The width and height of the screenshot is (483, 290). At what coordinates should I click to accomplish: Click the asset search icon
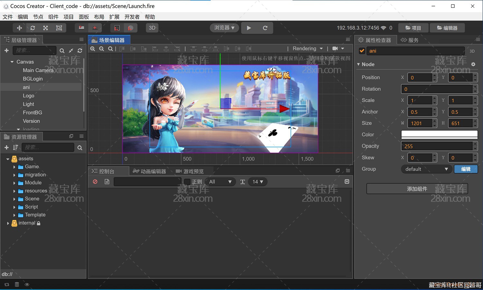coord(80,148)
